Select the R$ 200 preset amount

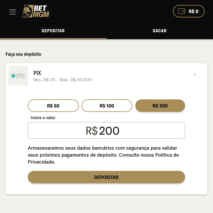coord(160,106)
